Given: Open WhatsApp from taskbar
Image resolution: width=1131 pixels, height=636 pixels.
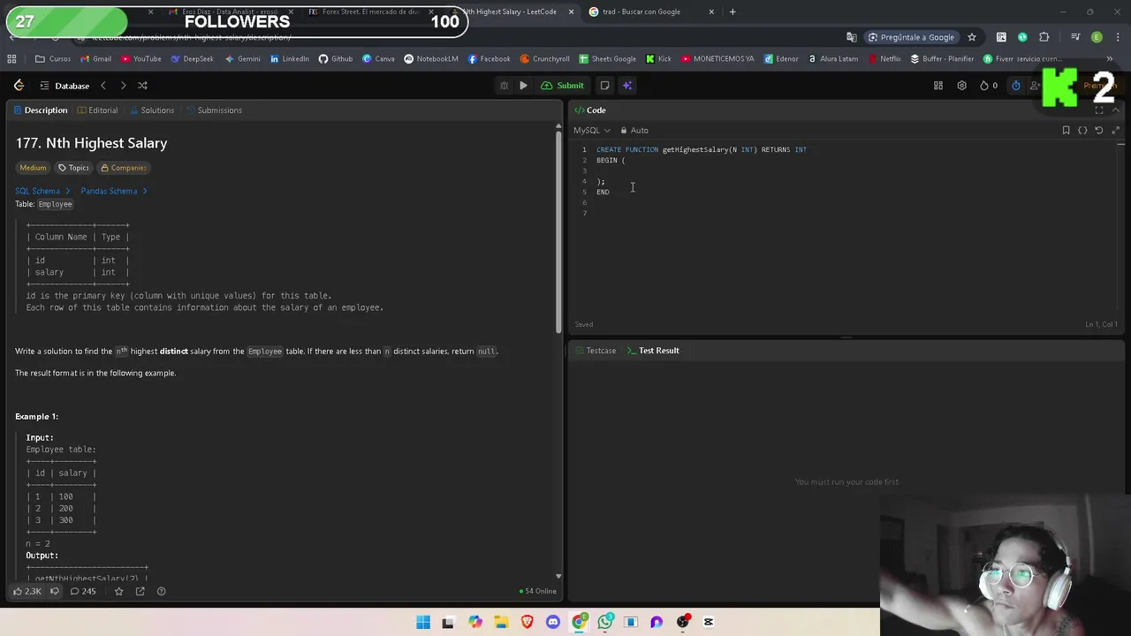Looking at the screenshot, I should [x=605, y=622].
